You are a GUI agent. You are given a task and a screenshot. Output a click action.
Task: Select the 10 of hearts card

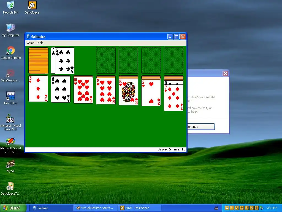[x=83, y=90]
